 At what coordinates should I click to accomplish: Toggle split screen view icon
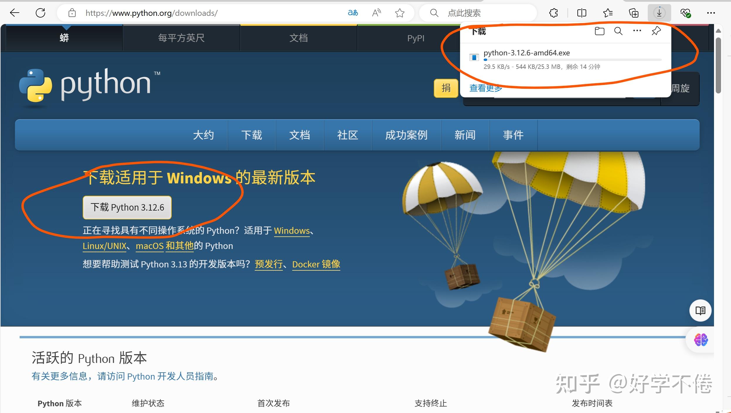(582, 13)
